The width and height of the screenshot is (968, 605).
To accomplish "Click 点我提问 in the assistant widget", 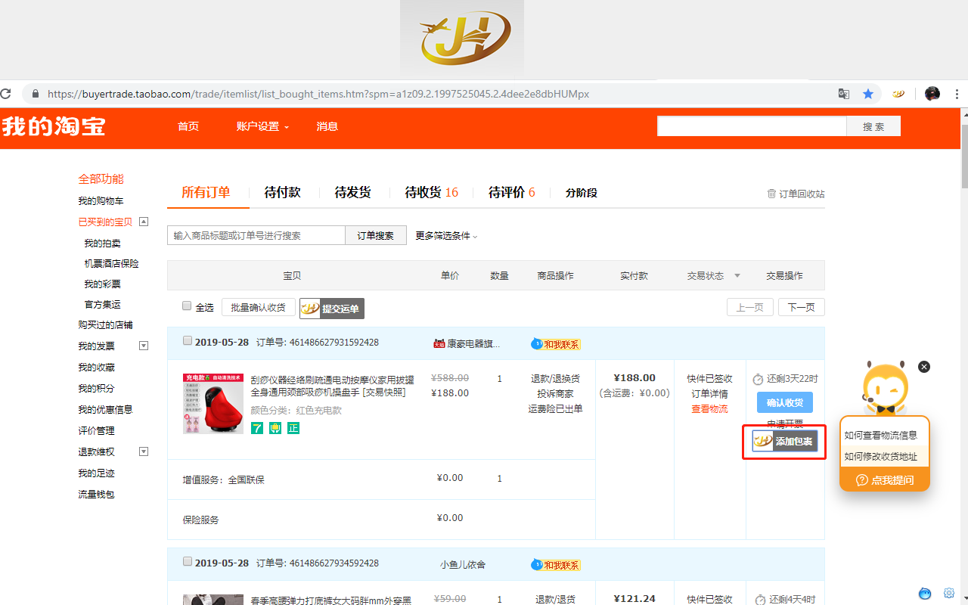I will pos(885,480).
